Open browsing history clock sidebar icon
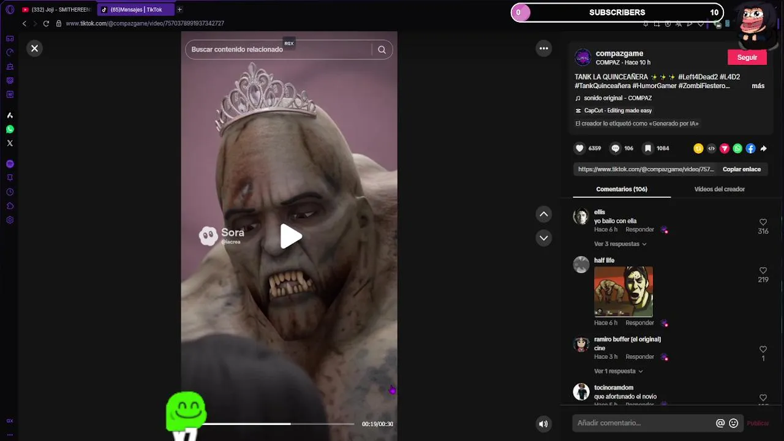Viewport: 784px width, 441px height. point(10,192)
